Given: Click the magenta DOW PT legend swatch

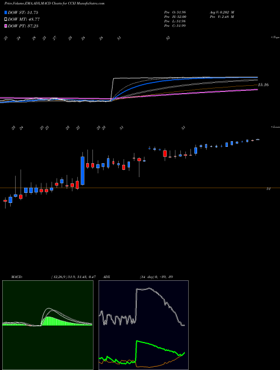Looking at the screenshot, I should [x=6, y=26].
